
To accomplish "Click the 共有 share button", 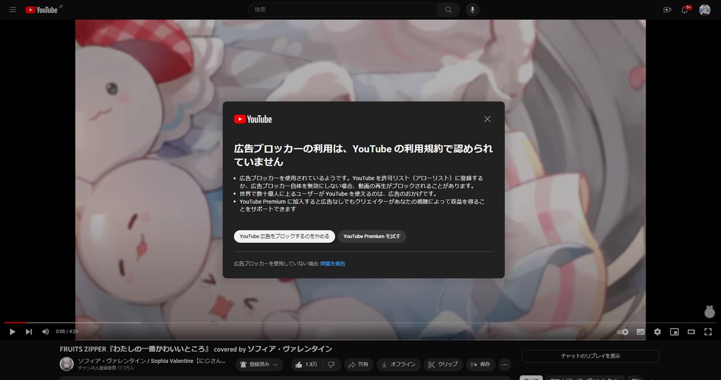I will [358, 364].
